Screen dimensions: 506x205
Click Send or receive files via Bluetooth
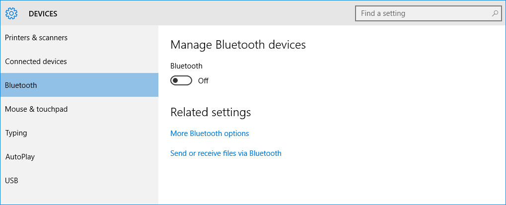[226, 153]
